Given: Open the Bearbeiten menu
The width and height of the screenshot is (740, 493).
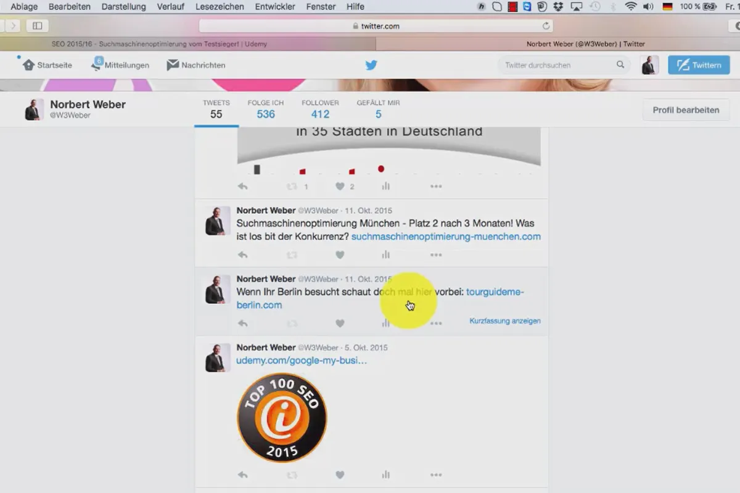Looking at the screenshot, I should (x=70, y=6).
